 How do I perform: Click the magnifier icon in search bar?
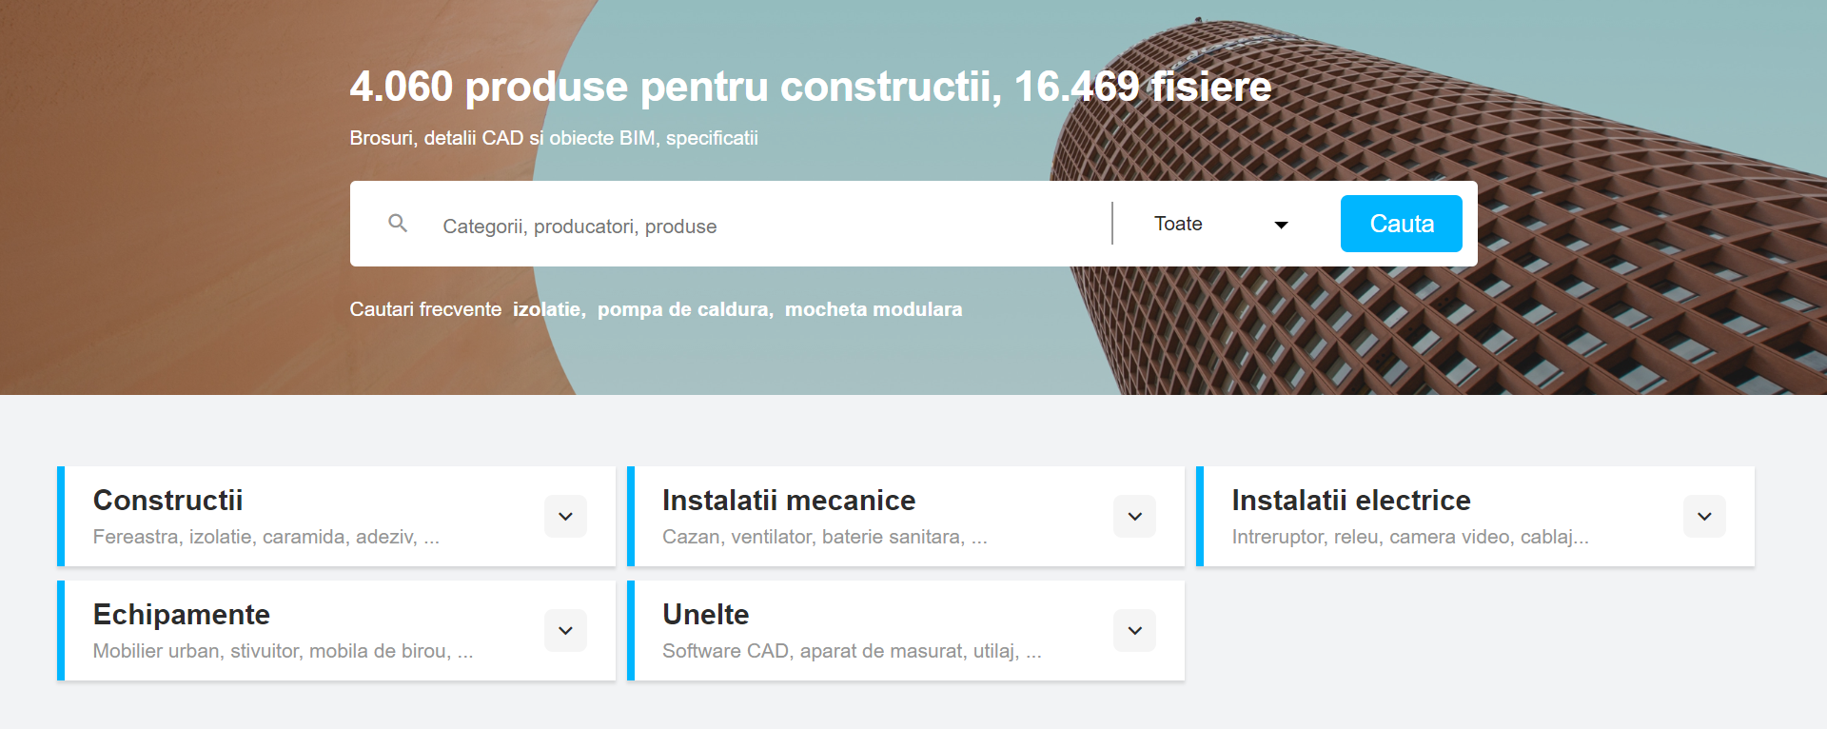pyautogui.click(x=398, y=224)
